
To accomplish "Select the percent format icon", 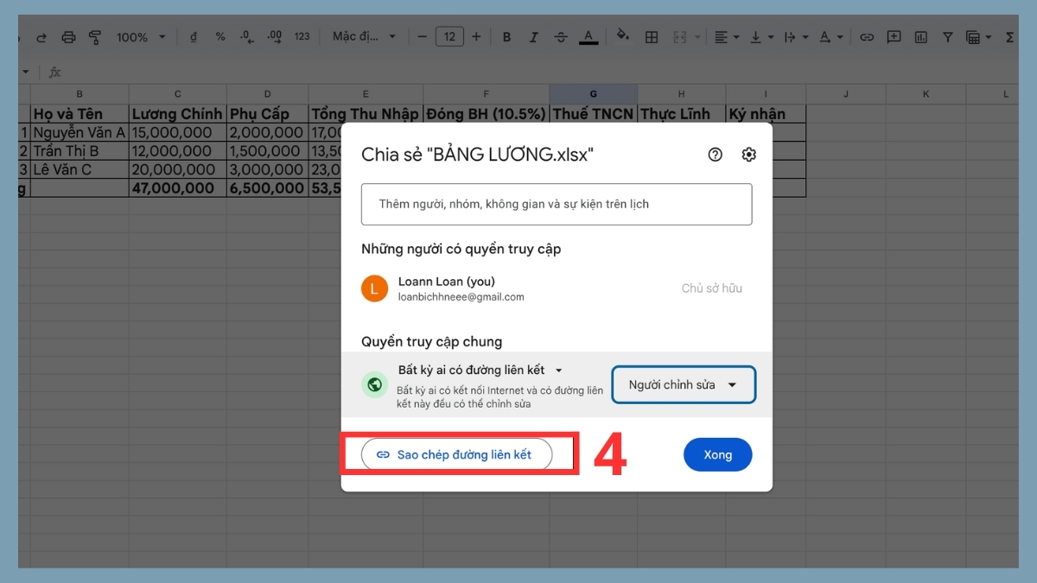I will point(220,36).
